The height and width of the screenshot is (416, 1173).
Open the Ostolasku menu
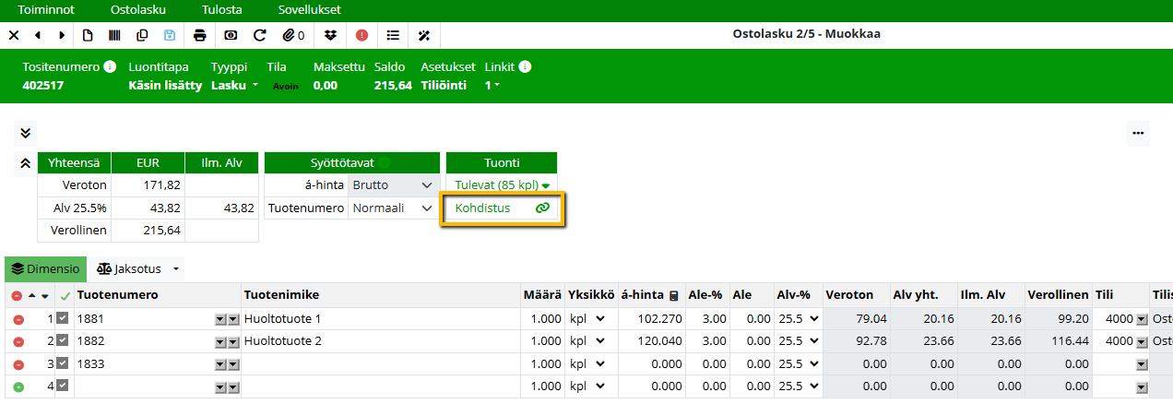click(139, 10)
